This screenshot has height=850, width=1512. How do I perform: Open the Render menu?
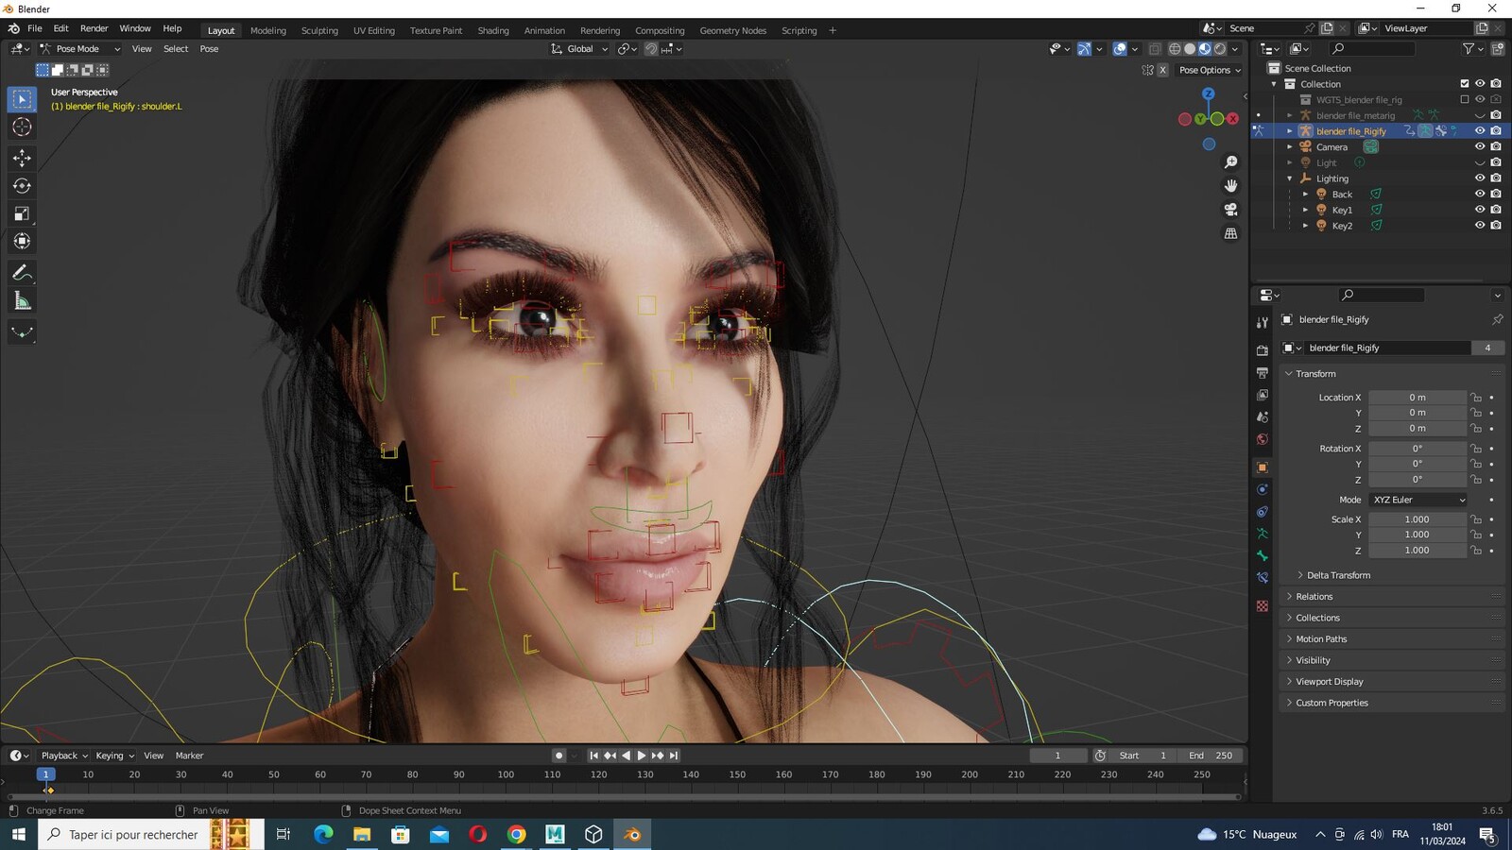coord(94,28)
